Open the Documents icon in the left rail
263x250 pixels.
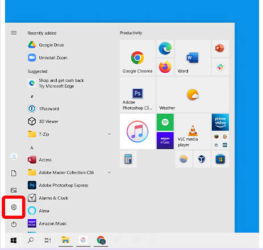coord(14,173)
